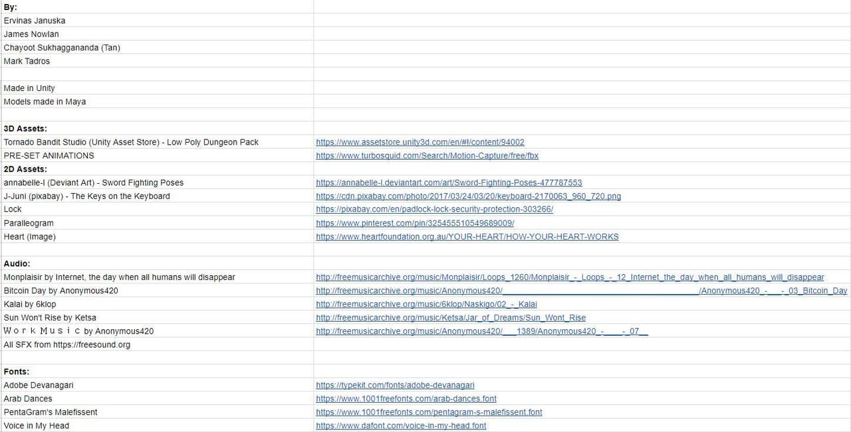Select the 'Monplaisir by Internet' cell
This screenshot has width=851, height=432.
tap(157, 277)
